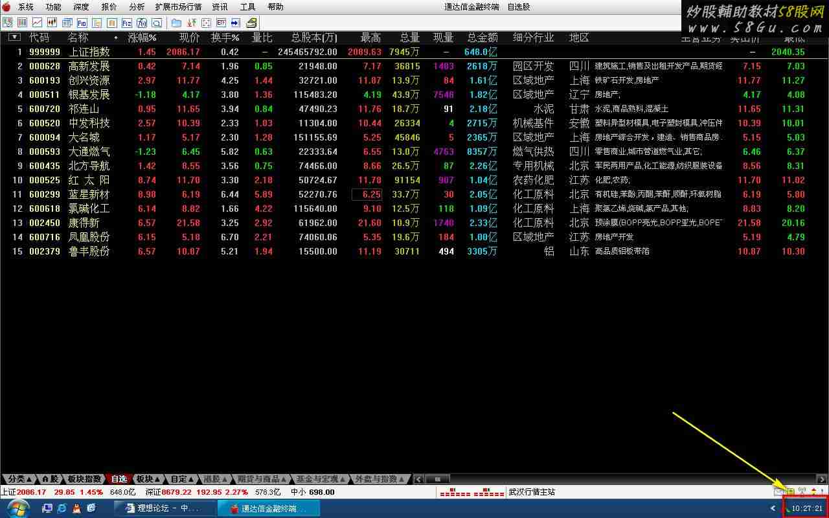Open the 功能 menu
Screen dimensions: 829x518
(x=54, y=7)
